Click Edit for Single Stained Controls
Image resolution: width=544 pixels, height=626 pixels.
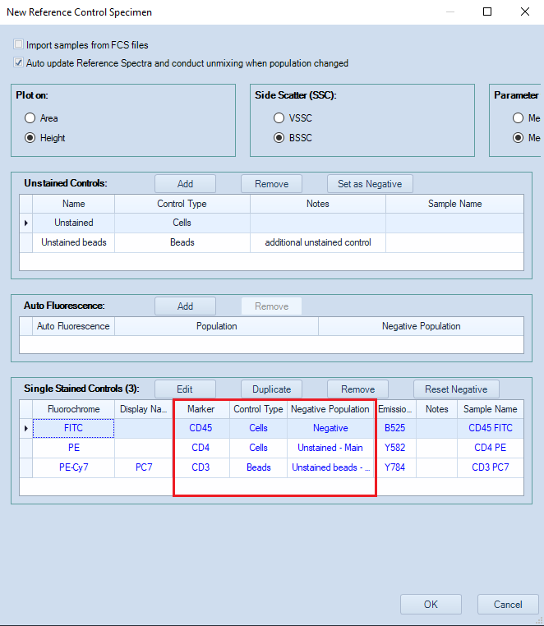click(x=186, y=389)
